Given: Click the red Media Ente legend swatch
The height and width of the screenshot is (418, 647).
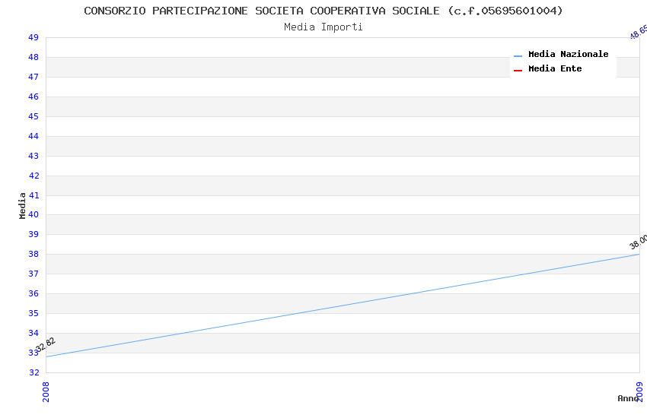Looking at the screenshot, I should (x=518, y=71).
